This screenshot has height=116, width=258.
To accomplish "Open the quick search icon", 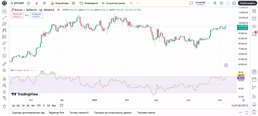I will point(215,3).
